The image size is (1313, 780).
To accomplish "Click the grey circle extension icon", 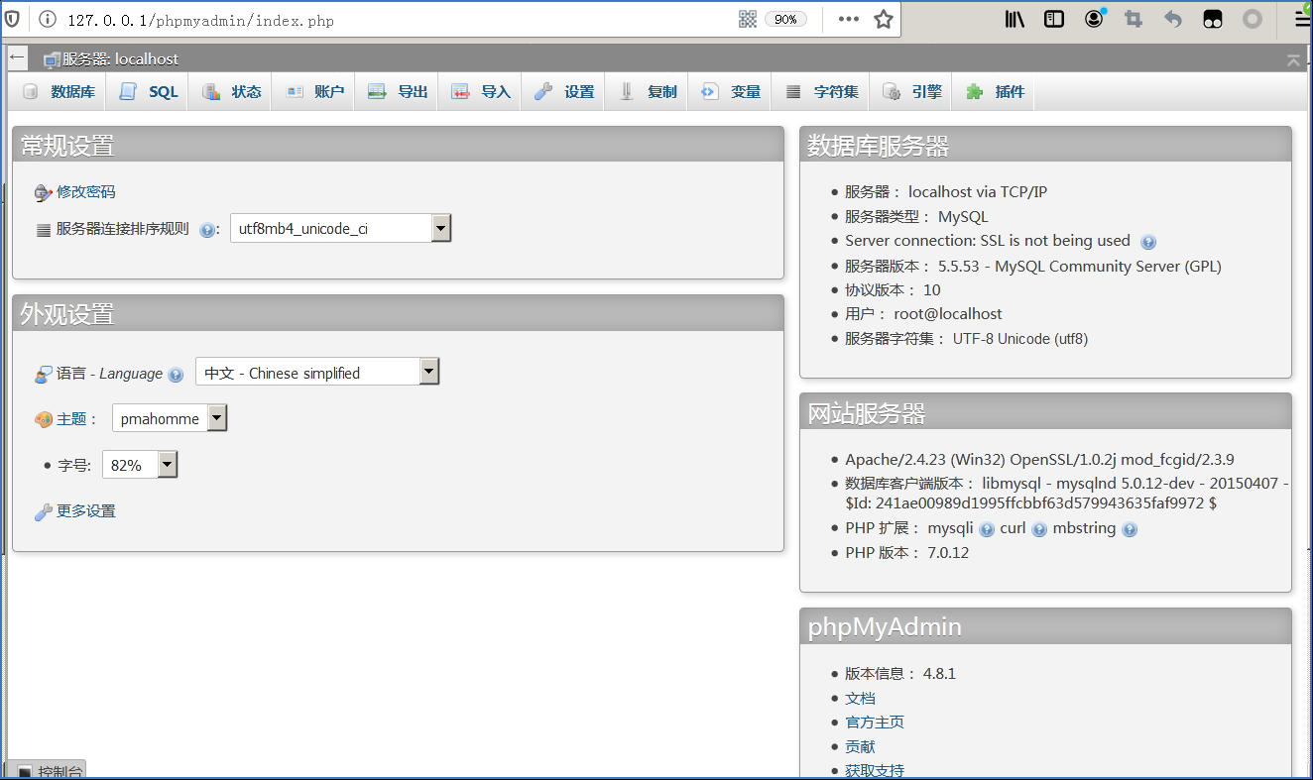I will tap(1253, 19).
